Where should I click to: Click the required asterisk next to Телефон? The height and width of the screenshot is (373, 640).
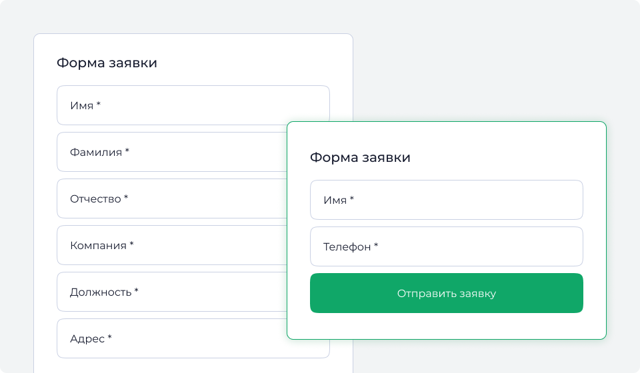pos(376,246)
